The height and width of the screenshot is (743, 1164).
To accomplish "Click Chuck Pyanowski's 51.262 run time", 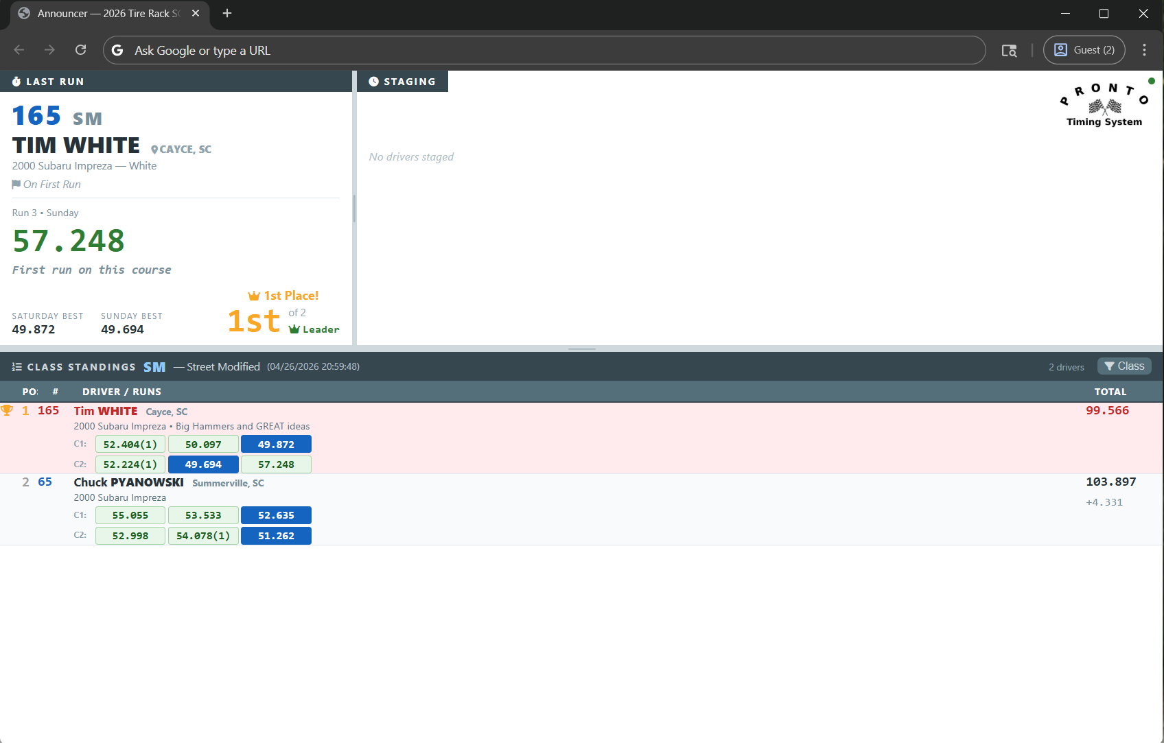I will point(276,536).
